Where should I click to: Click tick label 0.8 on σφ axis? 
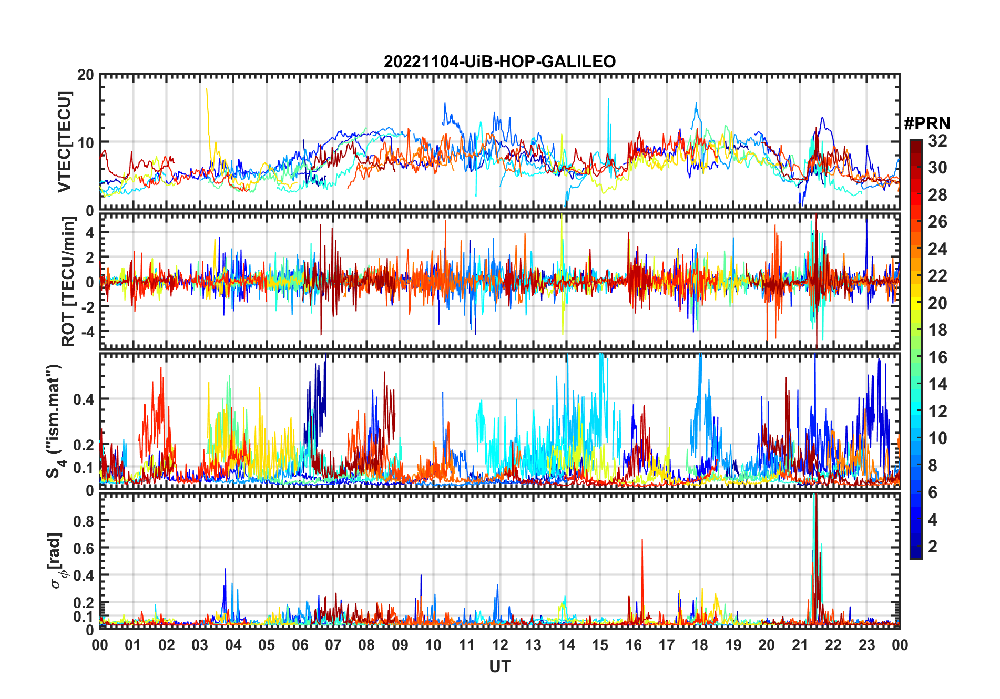tap(83, 521)
